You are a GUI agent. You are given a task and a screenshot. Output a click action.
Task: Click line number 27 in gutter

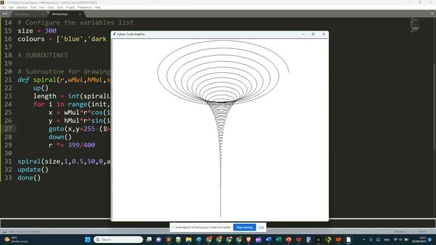coord(8,129)
